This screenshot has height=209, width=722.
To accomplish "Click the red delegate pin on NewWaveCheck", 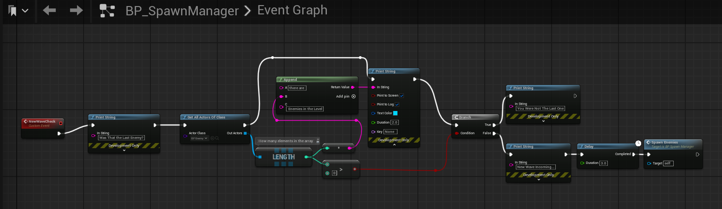I will [60, 123].
